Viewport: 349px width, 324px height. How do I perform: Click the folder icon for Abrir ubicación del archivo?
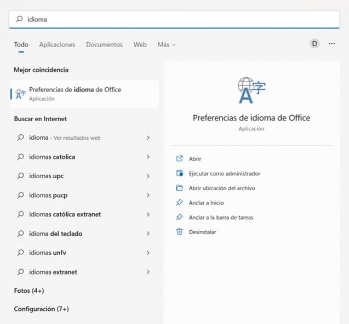[x=179, y=188]
